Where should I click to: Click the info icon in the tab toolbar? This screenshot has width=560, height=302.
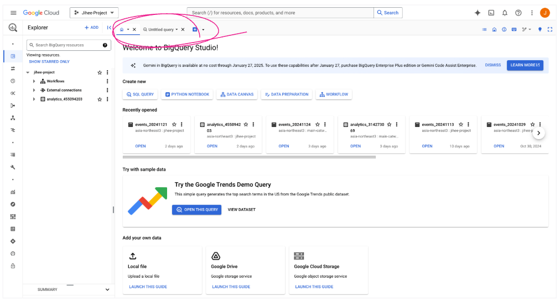(x=504, y=30)
